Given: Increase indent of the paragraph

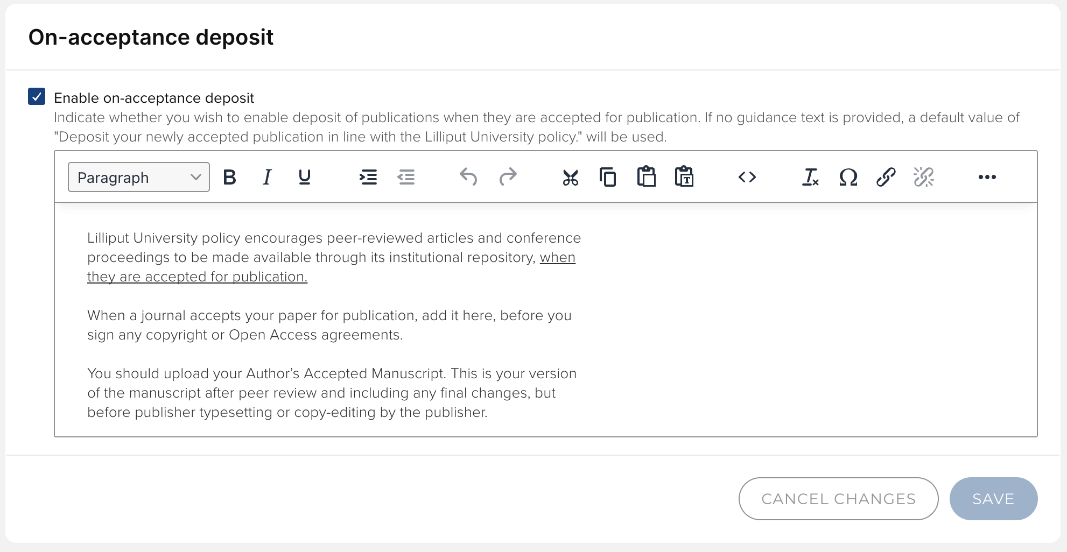Looking at the screenshot, I should point(368,177).
